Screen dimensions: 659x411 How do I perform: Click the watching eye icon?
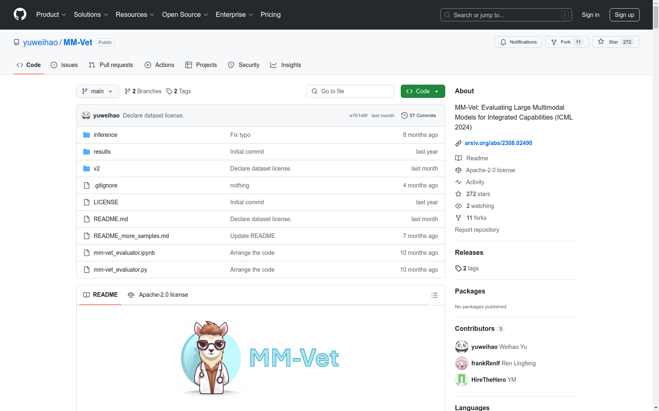[458, 206]
